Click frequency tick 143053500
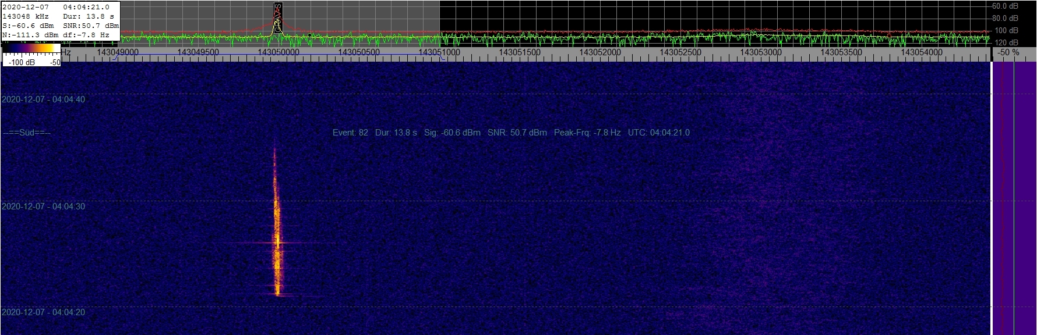This screenshot has height=335, width=1037. click(x=841, y=52)
